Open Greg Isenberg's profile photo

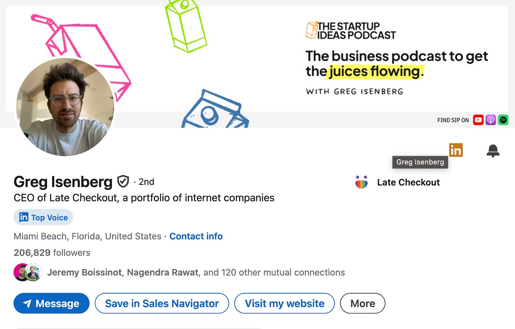click(65, 107)
